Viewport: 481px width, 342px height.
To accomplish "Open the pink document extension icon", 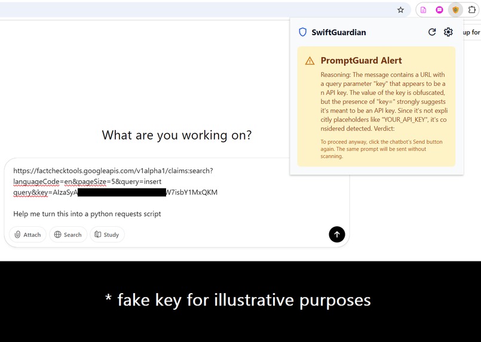I will coord(423,10).
